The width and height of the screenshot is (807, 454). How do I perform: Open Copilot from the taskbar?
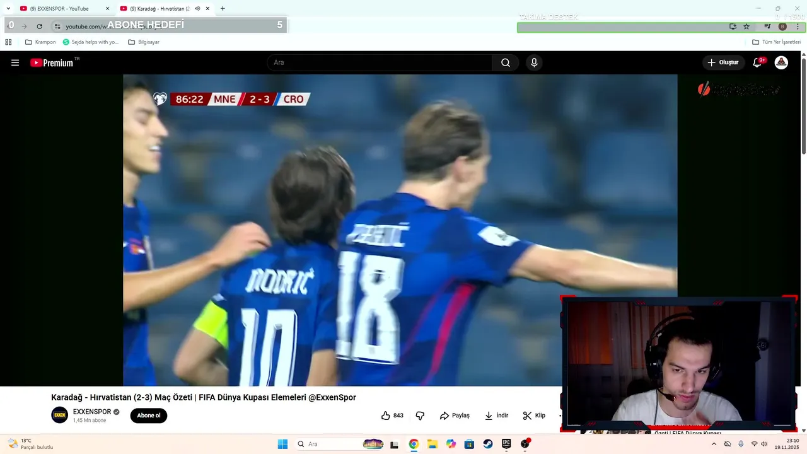451,444
